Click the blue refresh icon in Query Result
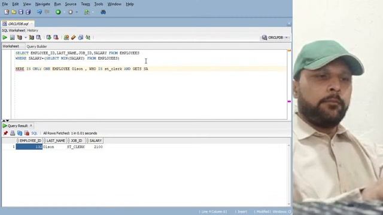 click(x=20, y=133)
